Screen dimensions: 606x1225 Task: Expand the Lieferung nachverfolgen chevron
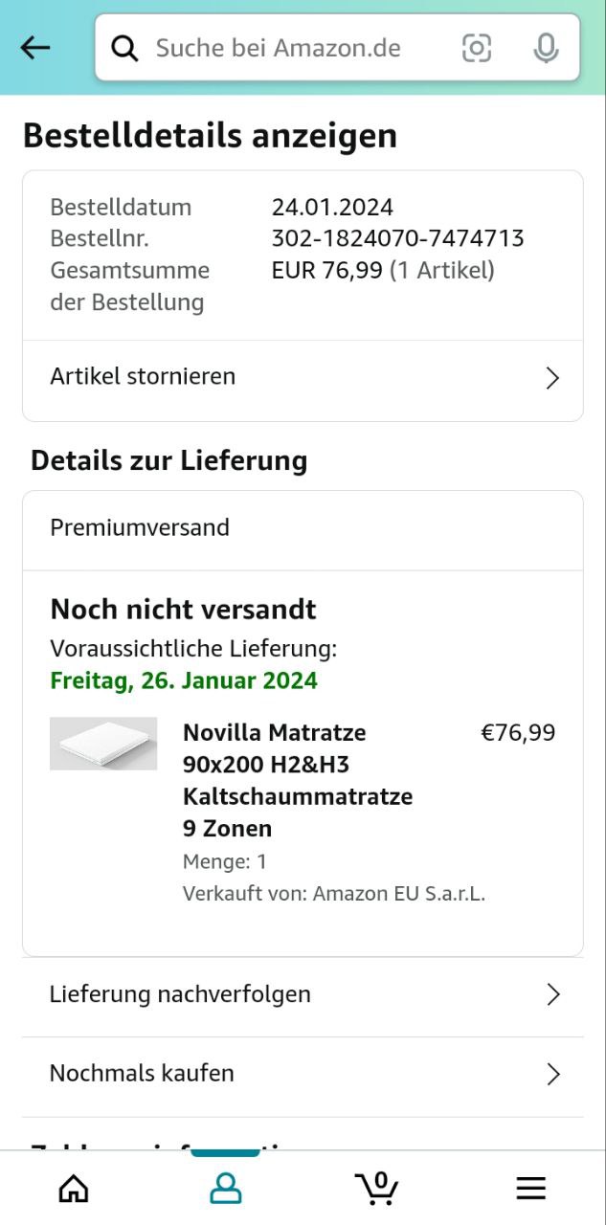[x=552, y=995]
